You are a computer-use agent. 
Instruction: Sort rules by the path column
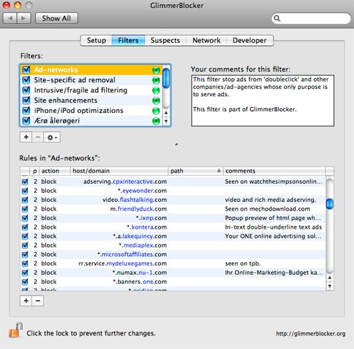click(196, 171)
